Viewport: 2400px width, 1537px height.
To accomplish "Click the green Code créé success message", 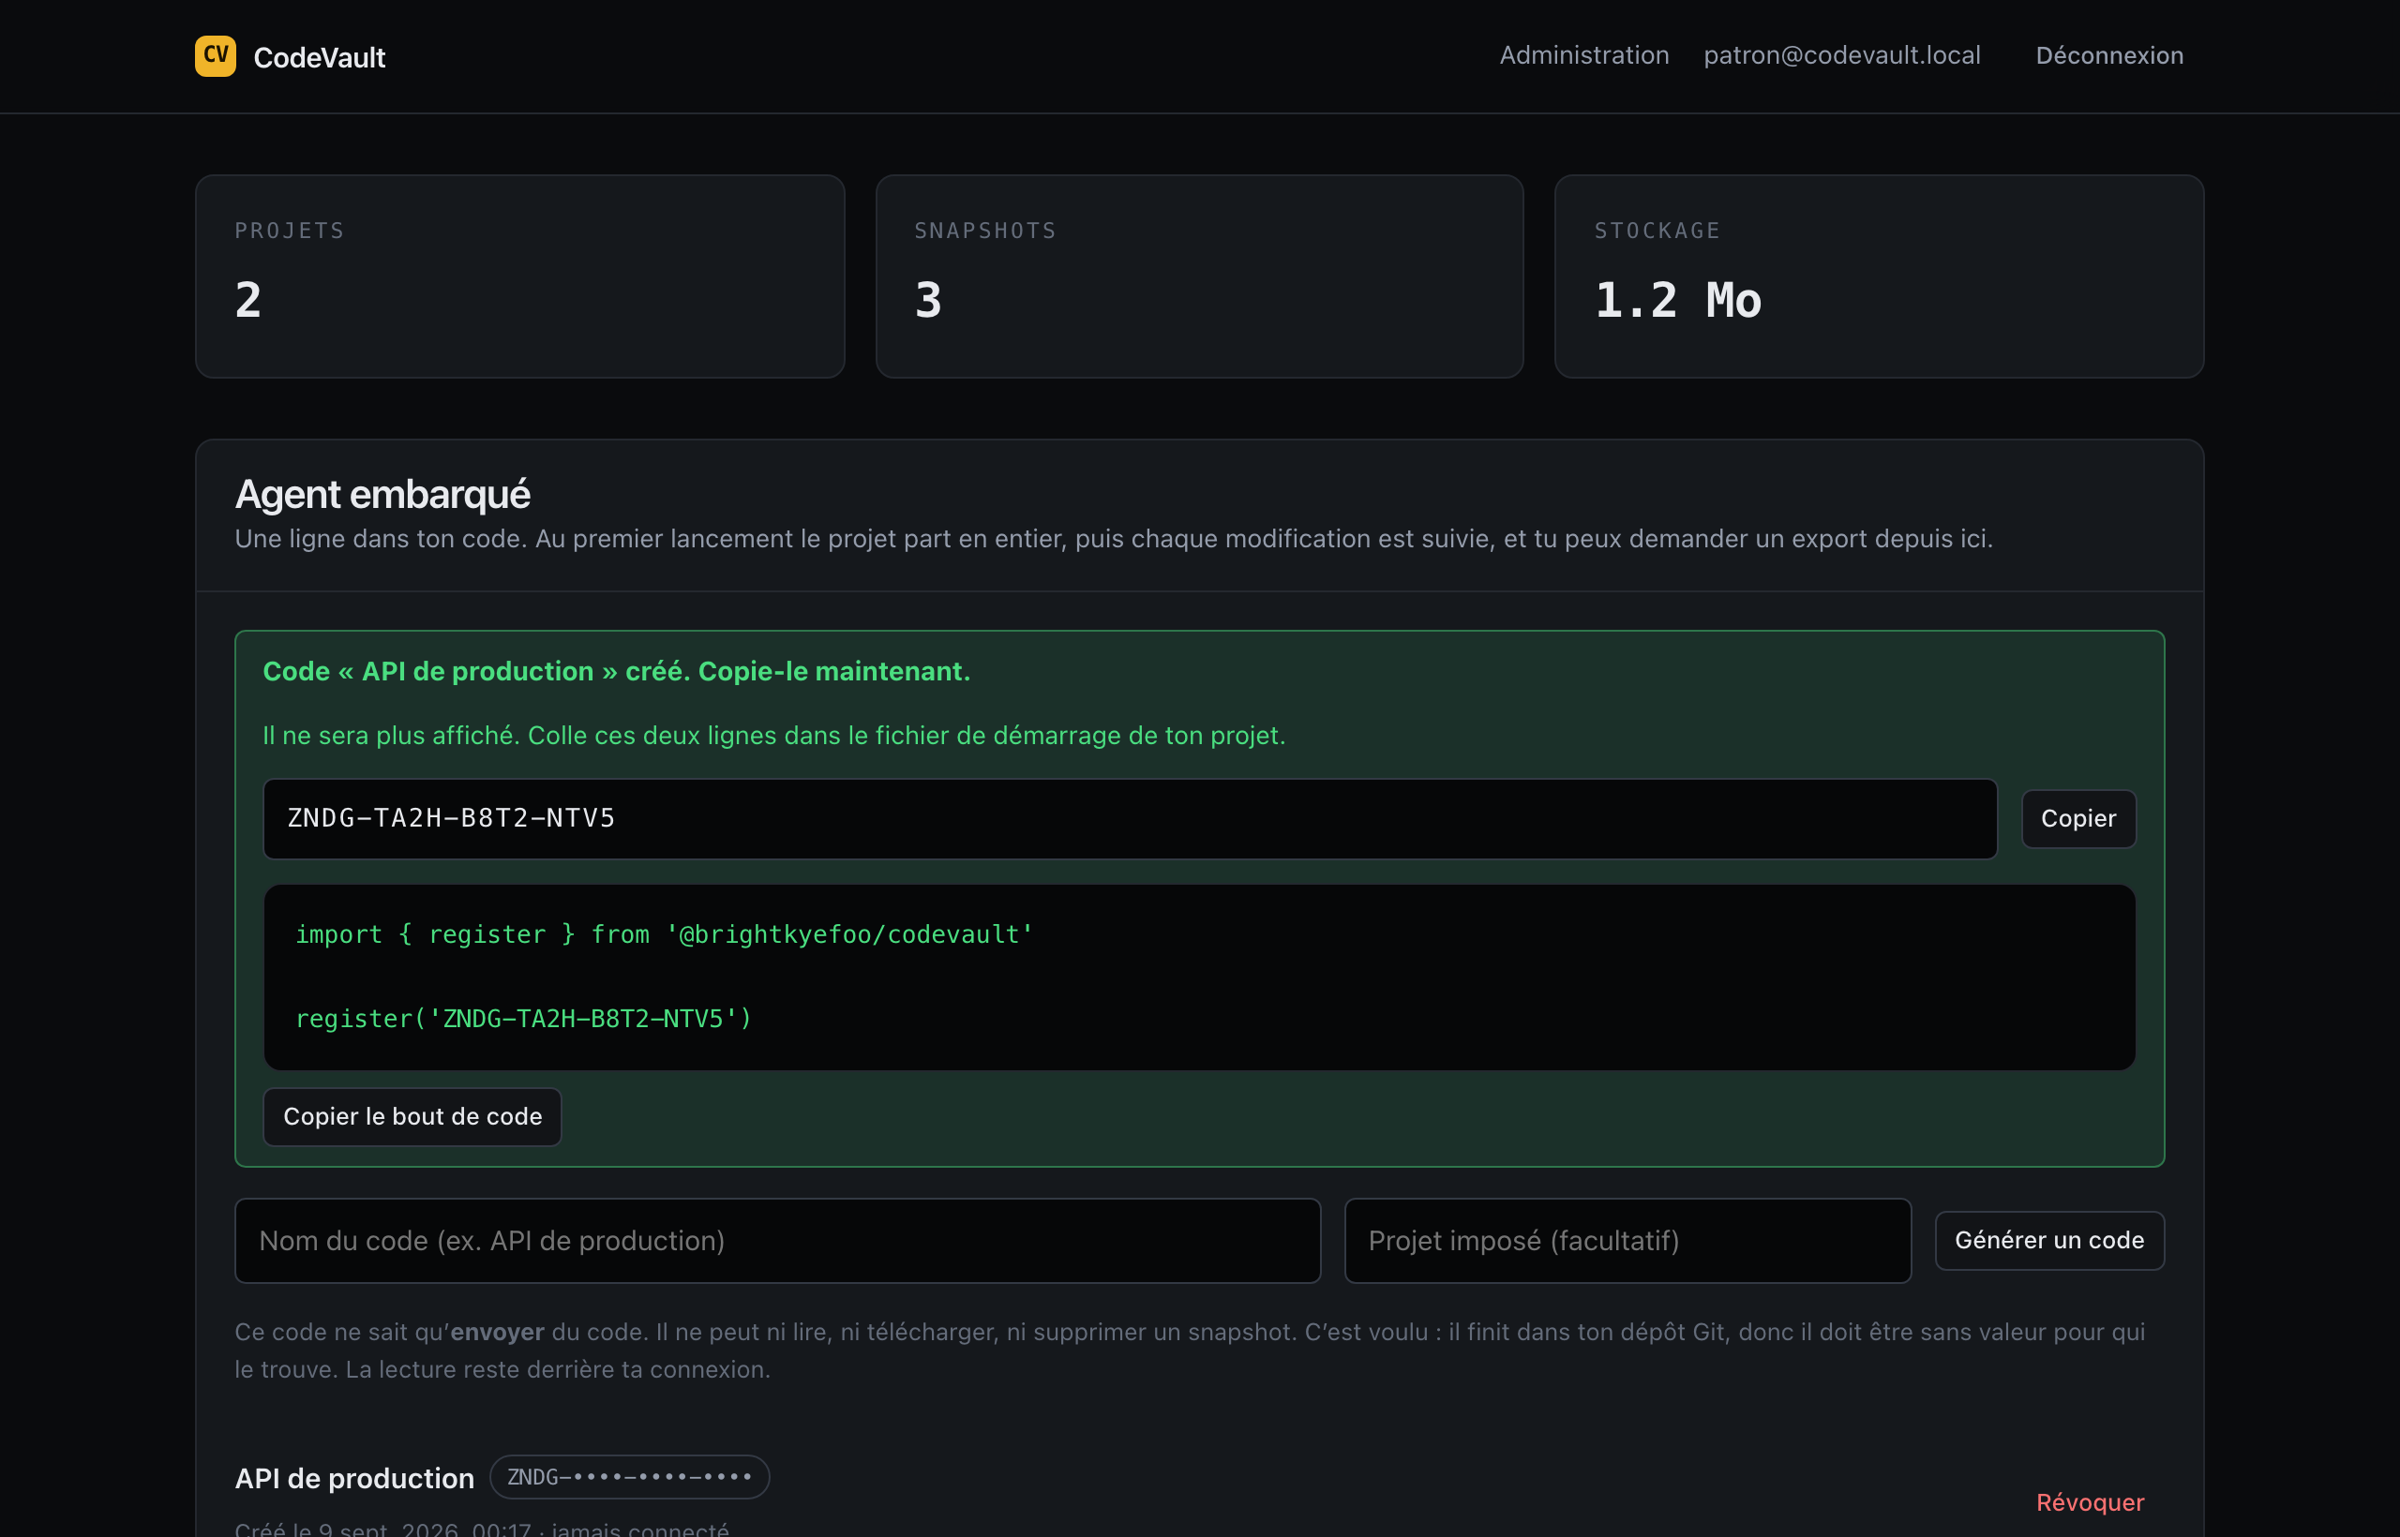I will pos(616,671).
